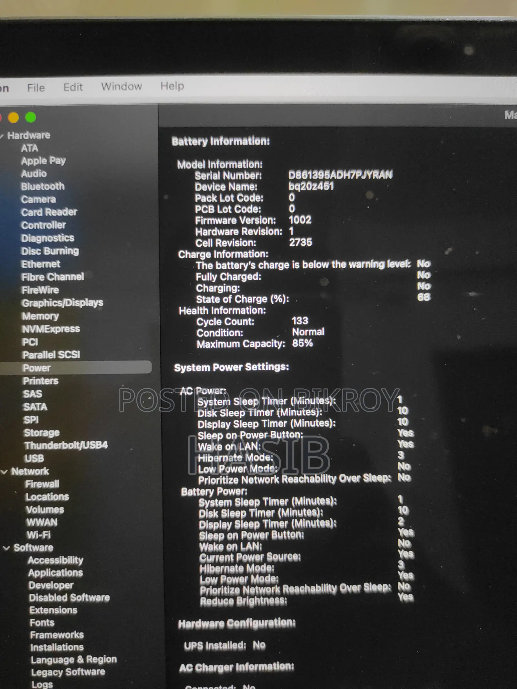The height and width of the screenshot is (689, 517).
Task: Click the Battery Information heading
Action: click(221, 141)
